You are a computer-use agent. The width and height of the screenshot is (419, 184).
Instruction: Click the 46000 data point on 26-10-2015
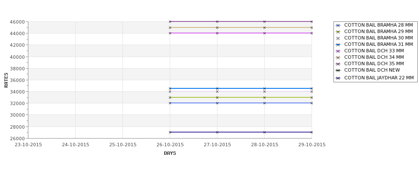(x=170, y=21)
